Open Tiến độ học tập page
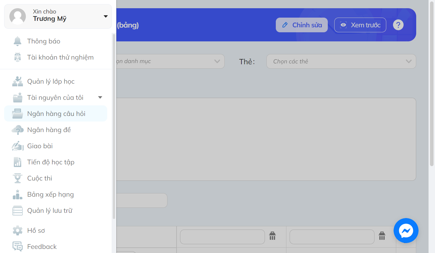This screenshot has width=435, height=253. (56, 162)
